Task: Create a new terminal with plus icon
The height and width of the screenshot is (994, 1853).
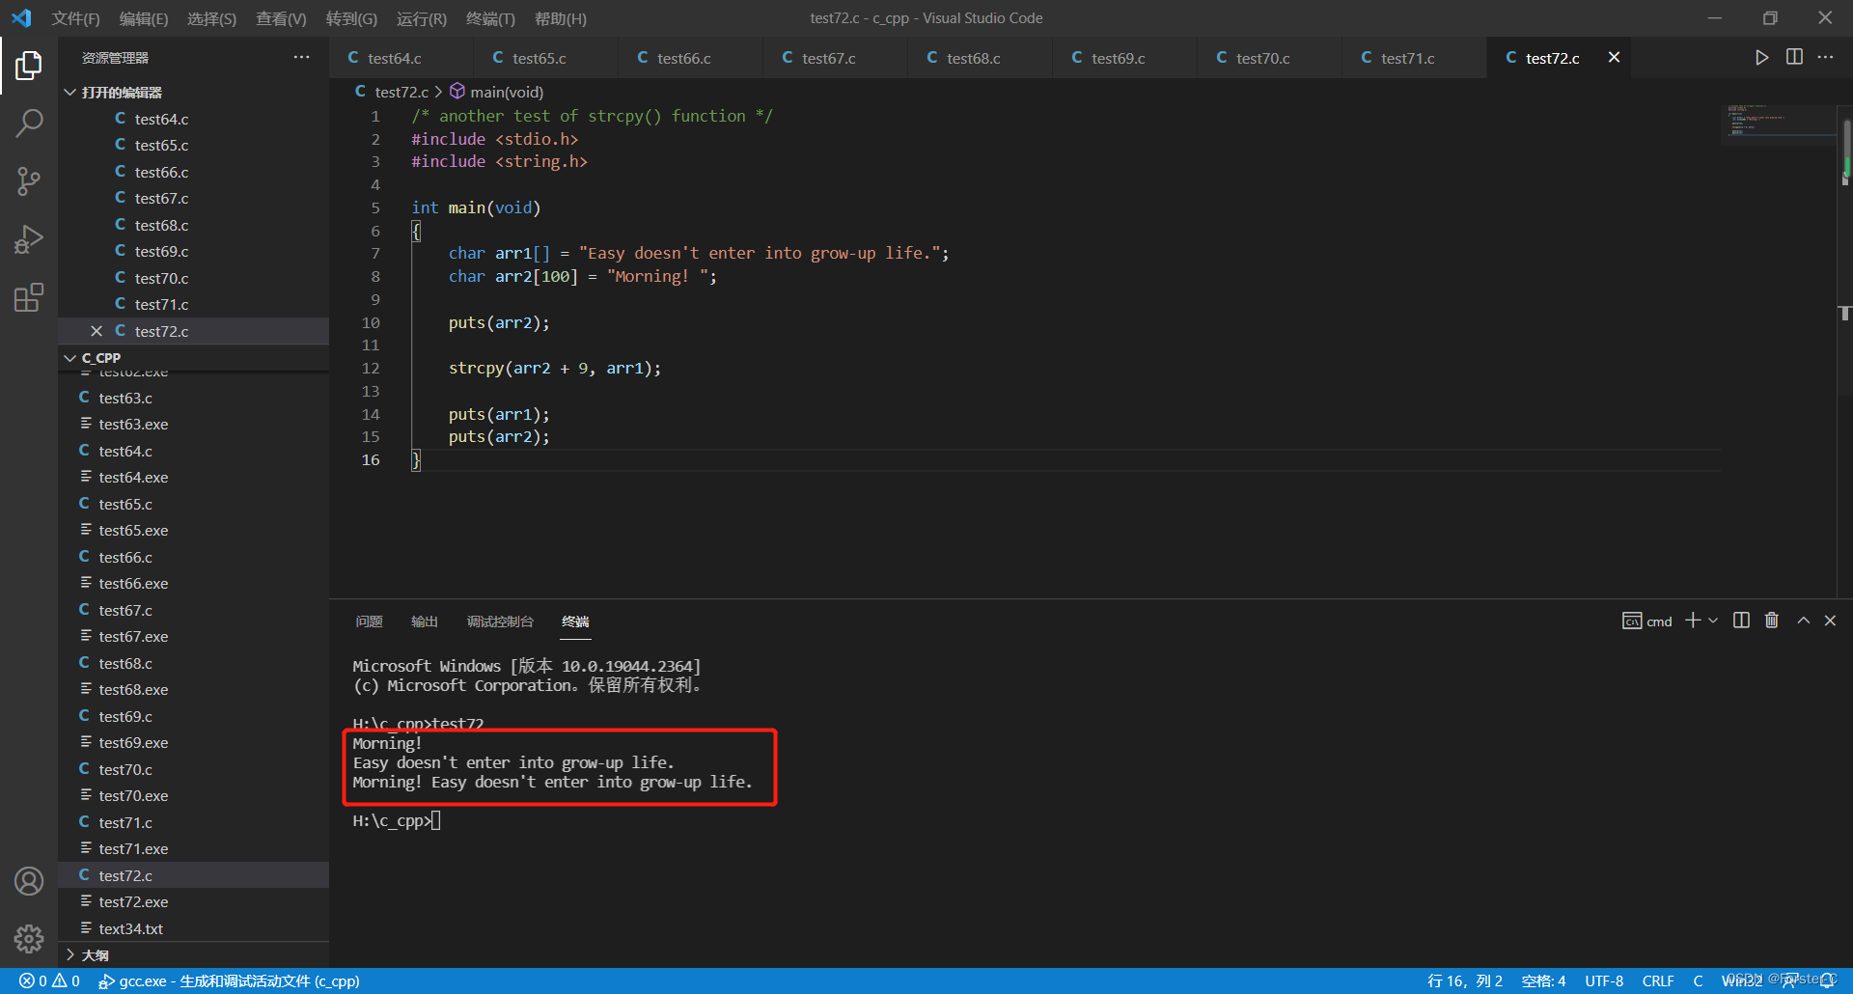Action: (x=1693, y=621)
